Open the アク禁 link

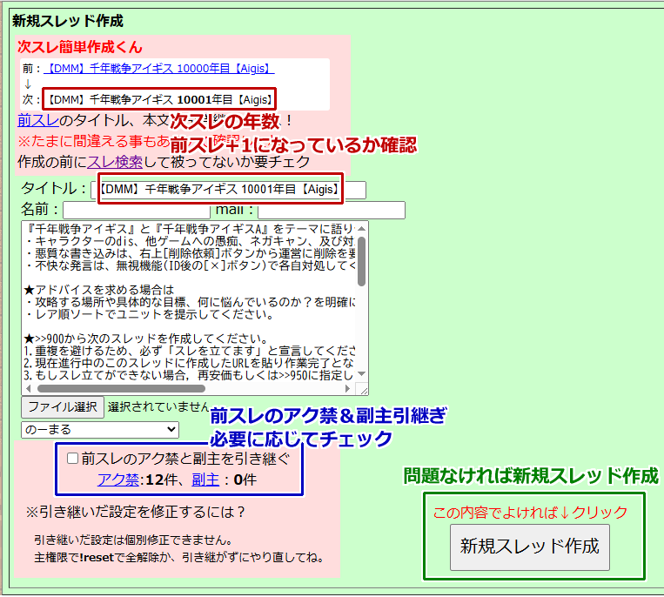point(118,480)
